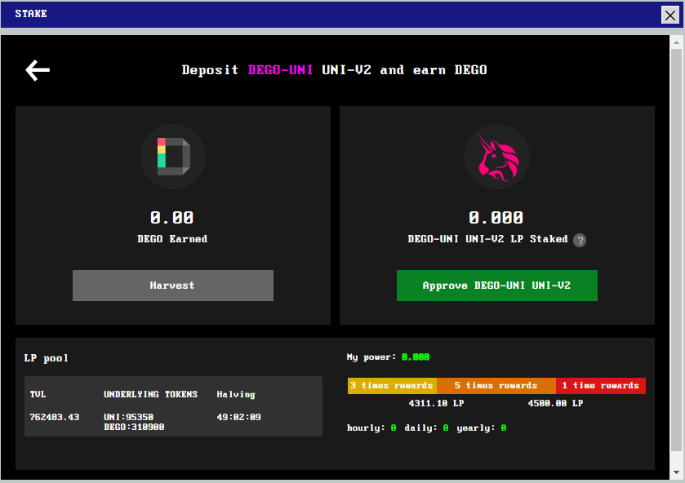Image resolution: width=685 pixels, height=483 pixels.
Task: Click the 4500.00 LP threshold label
Action: coord(555,403)
